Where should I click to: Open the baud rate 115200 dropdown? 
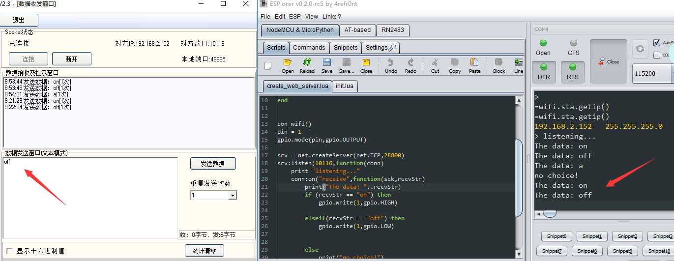[x=653, y=73]
